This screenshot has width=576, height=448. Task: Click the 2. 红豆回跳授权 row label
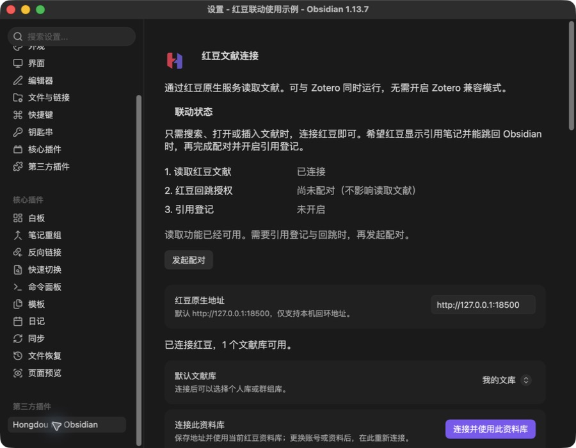click(199, 191)
